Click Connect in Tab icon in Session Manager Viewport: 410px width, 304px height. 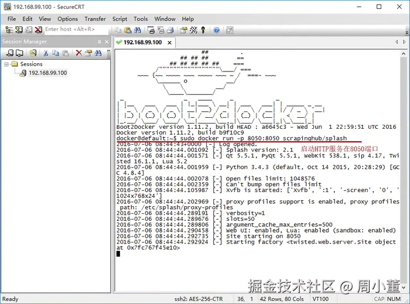(19, 53)
